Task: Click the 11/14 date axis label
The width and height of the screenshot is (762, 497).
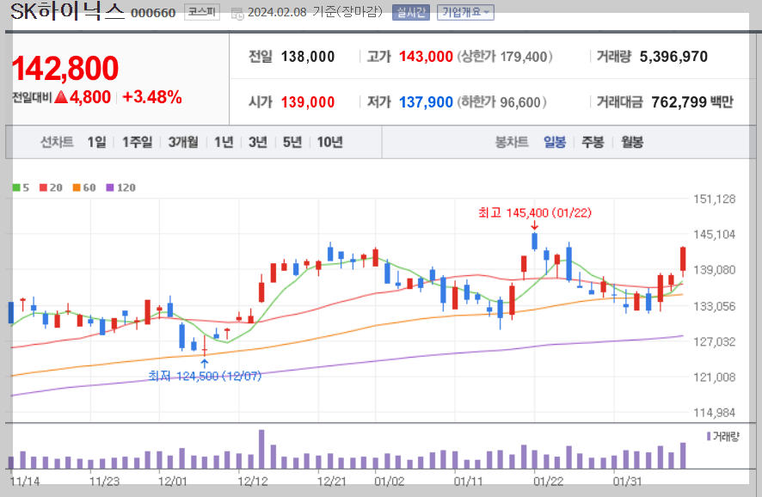Action: click(25, 482)
